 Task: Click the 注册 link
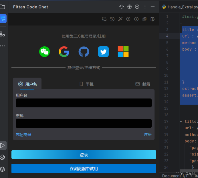tap(148, 135)
